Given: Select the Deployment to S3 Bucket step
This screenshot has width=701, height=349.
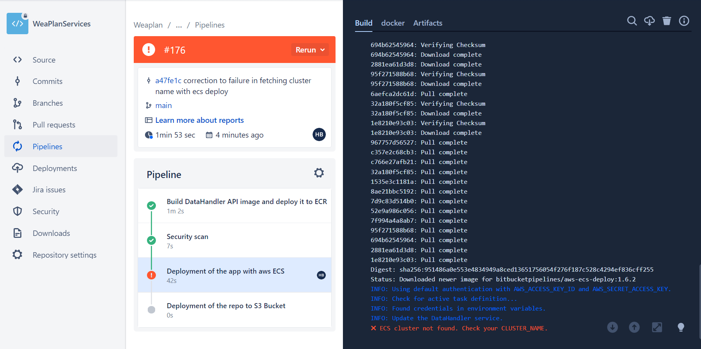Looking at the screenshot, I should (234, 310).
